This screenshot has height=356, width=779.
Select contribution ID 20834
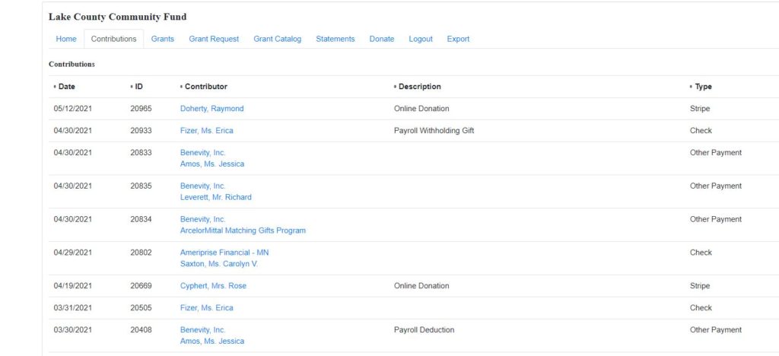pyautogui.click(x=141, y=219)
